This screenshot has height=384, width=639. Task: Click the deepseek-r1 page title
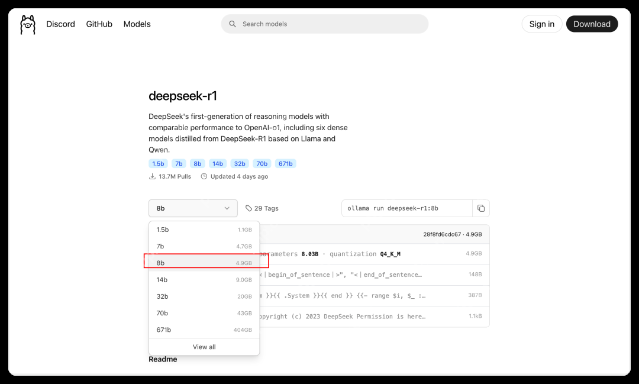(x=183, y=96)
